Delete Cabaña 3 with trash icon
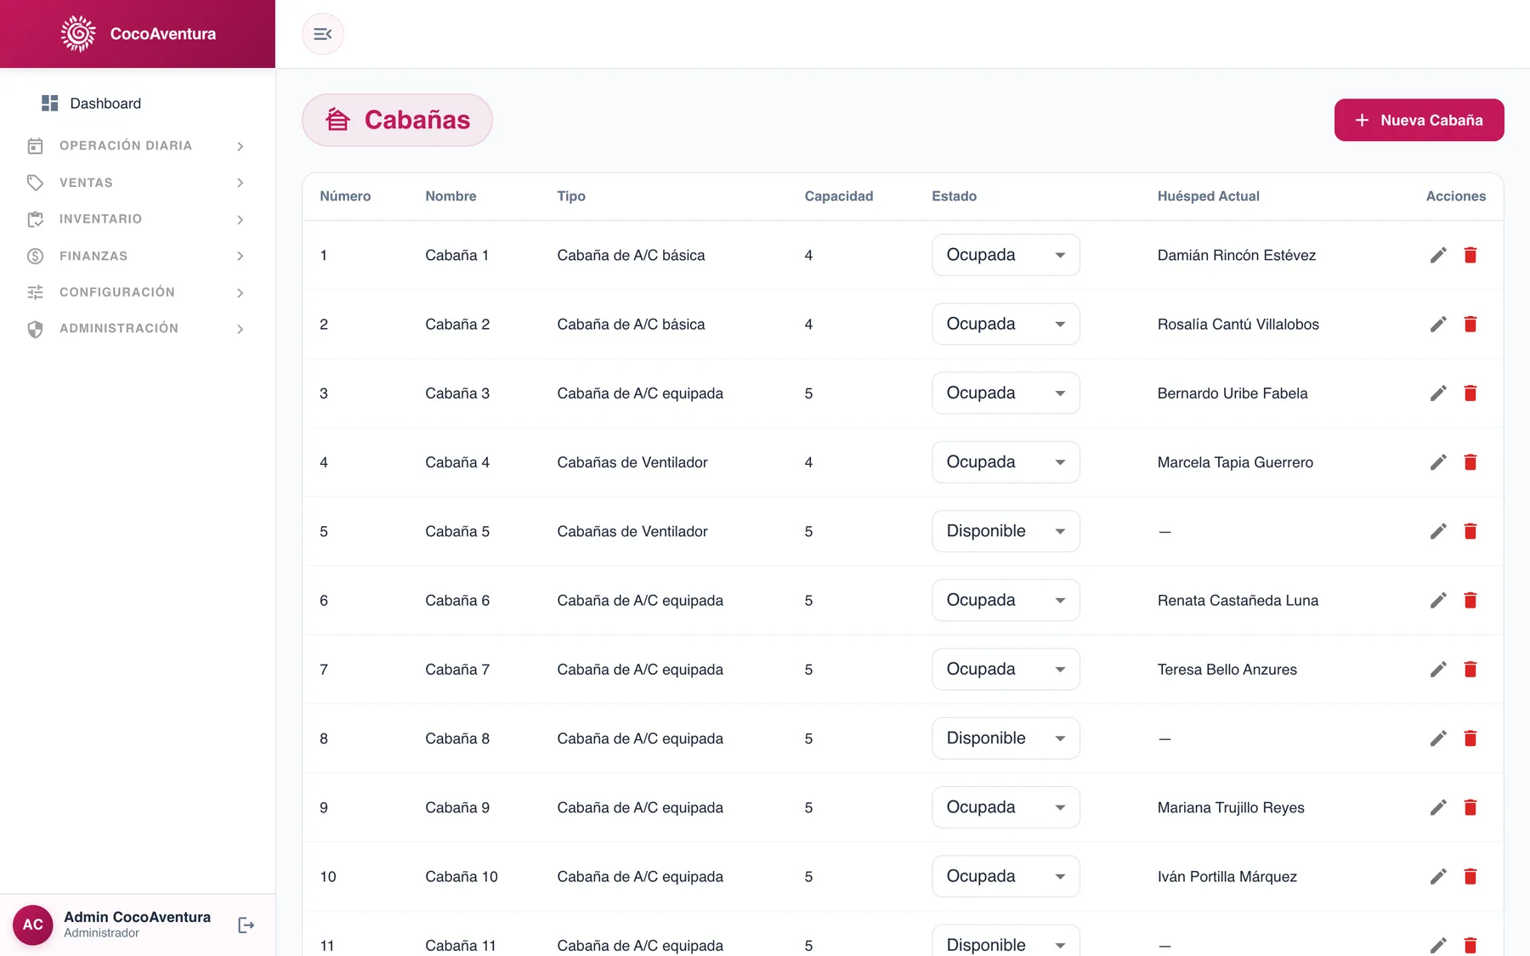 click(1470, 393)
